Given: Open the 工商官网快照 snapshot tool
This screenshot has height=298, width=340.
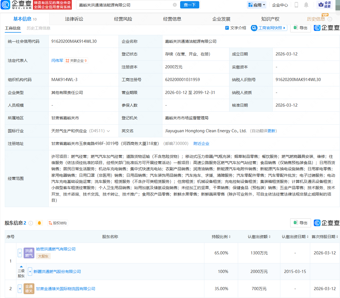Looking at the screenshot, I should point(268,28).
